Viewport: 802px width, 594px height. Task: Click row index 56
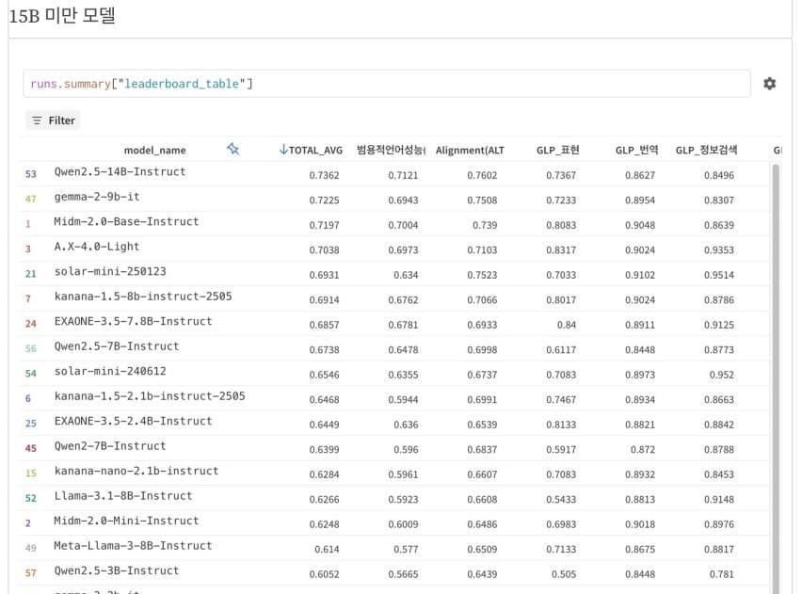pos(31,348)
